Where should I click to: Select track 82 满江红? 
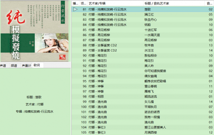143,15
